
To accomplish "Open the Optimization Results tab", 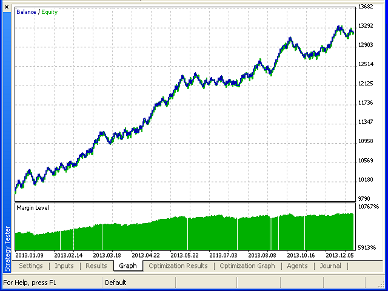I will (178, 266).
